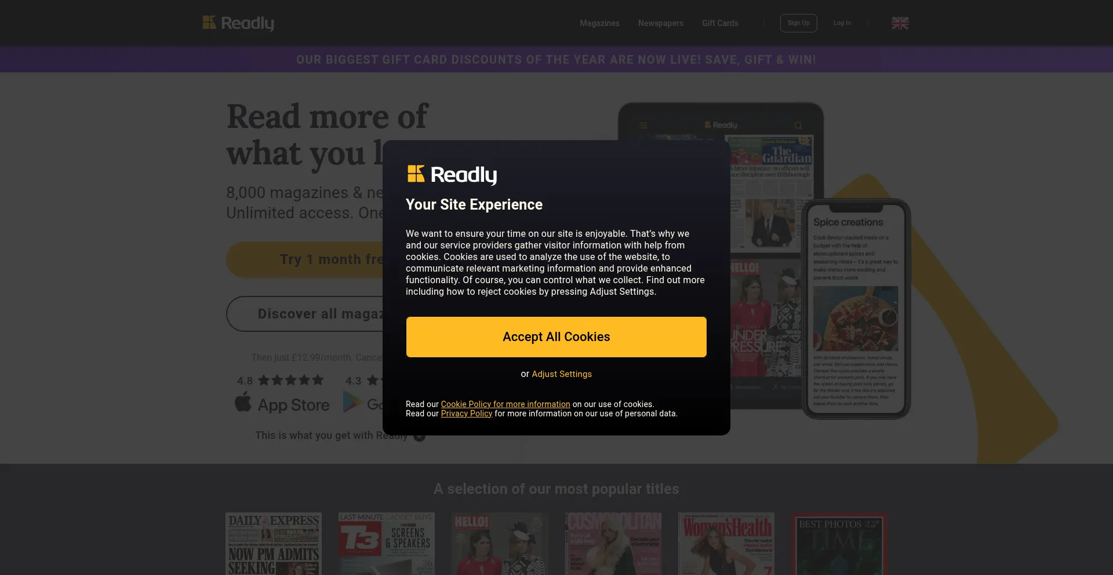Click the Readly logo in header

(238, 23)
